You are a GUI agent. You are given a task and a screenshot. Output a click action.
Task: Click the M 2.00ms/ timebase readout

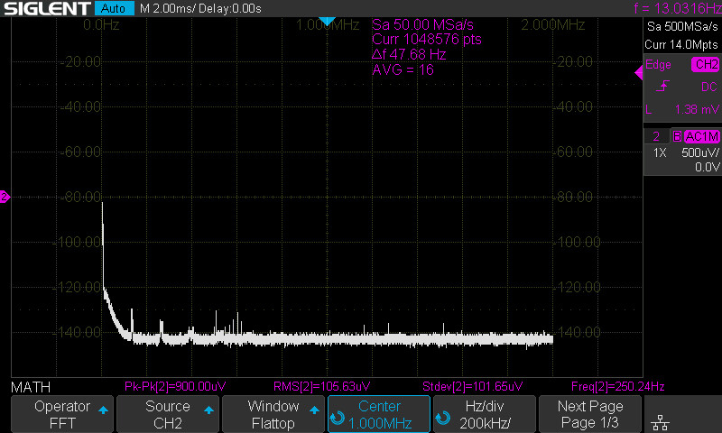pyautogui.click(x=167, y=8)
